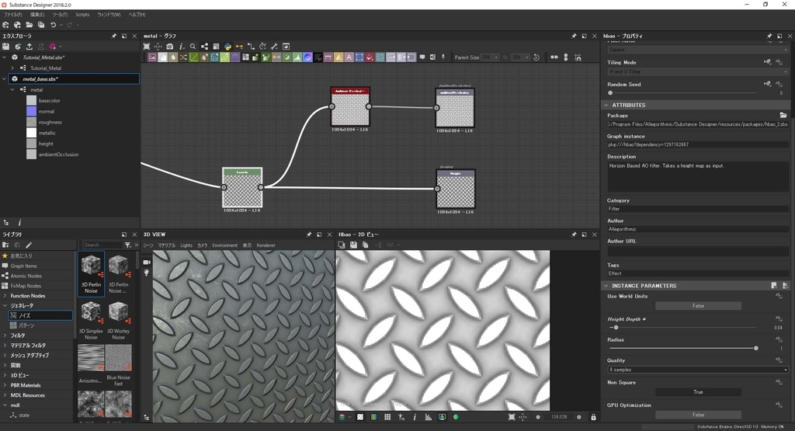
Task: Click the pink Publish Substance icon in the Explorer panel
Action: click(52, 47)
